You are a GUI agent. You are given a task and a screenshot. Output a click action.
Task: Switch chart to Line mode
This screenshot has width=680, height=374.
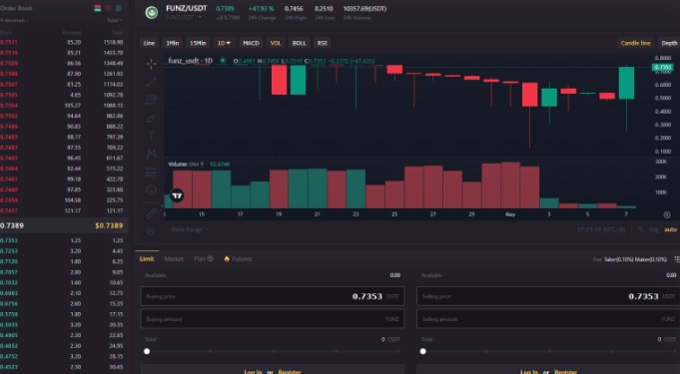pos(149,43)
